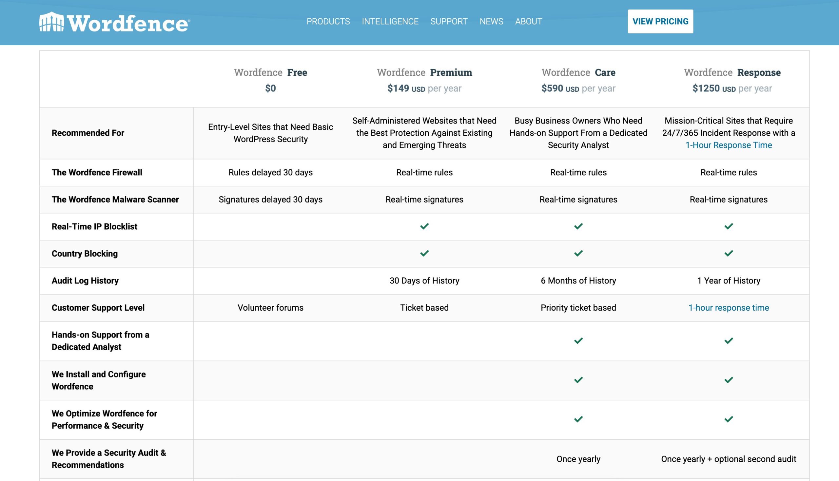Click the 'Volunteer forums' cell
This screenshot has height=481, width=839.
270,308
